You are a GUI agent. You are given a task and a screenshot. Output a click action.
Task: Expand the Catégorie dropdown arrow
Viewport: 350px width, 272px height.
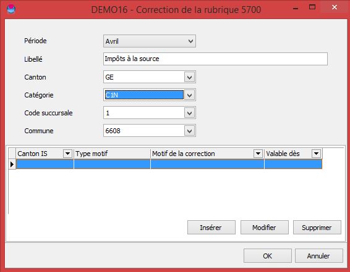pyautogui.click(x=189, y=95)
